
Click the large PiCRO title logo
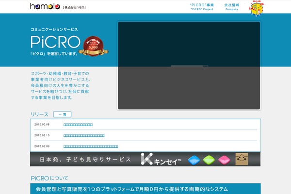55,42
